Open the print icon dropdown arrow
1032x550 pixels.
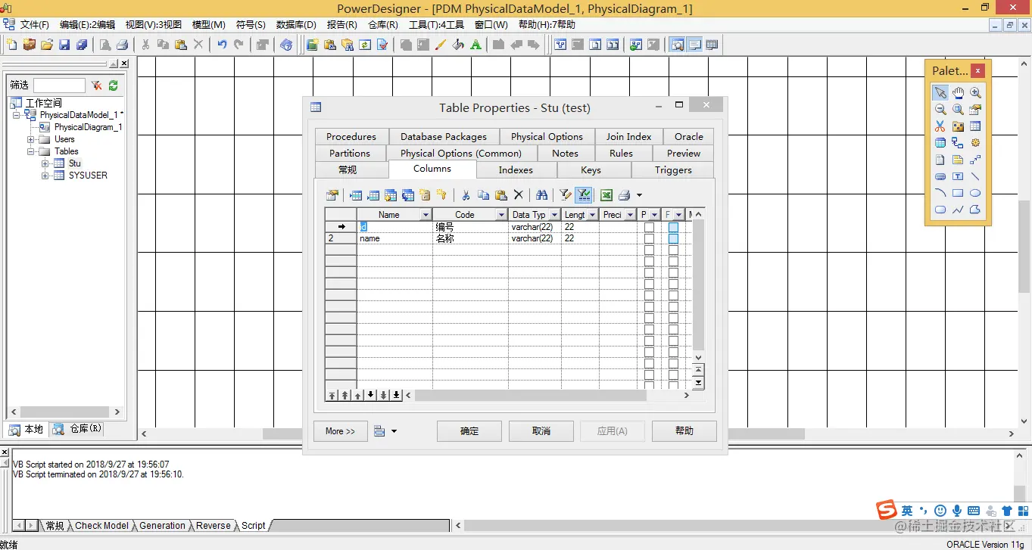[639, 196]
